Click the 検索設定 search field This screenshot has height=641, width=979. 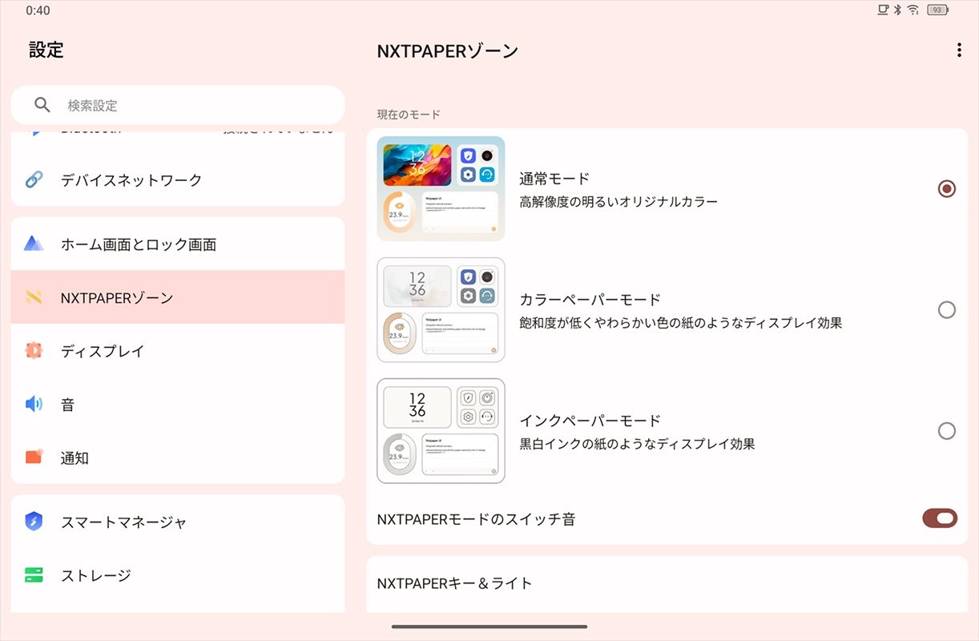[178, 105]
